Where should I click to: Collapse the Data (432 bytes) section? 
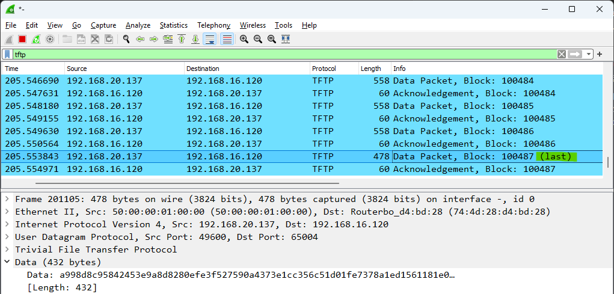click(x=7, y=262)
